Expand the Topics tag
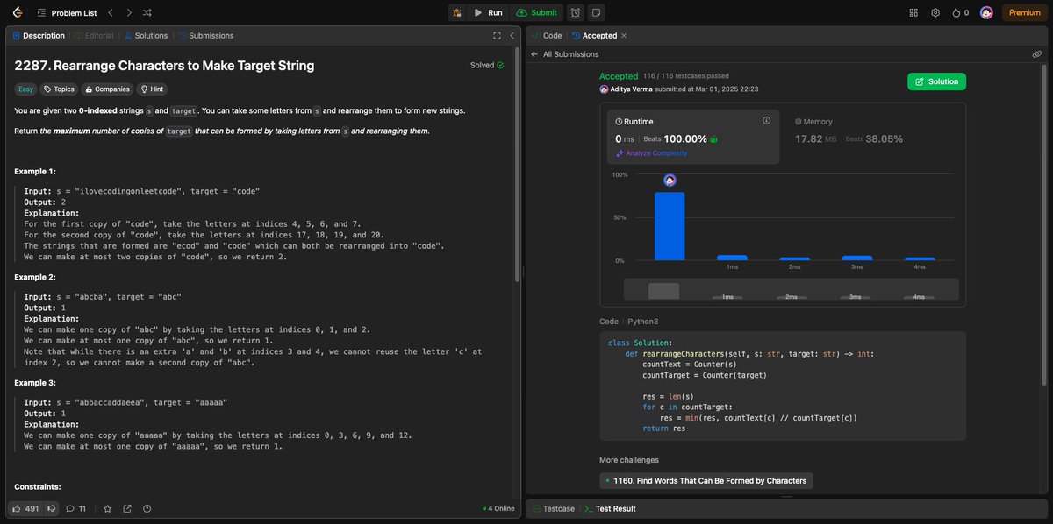The image size is (1053, 524). pyautogui.click(x=59, y=89)
